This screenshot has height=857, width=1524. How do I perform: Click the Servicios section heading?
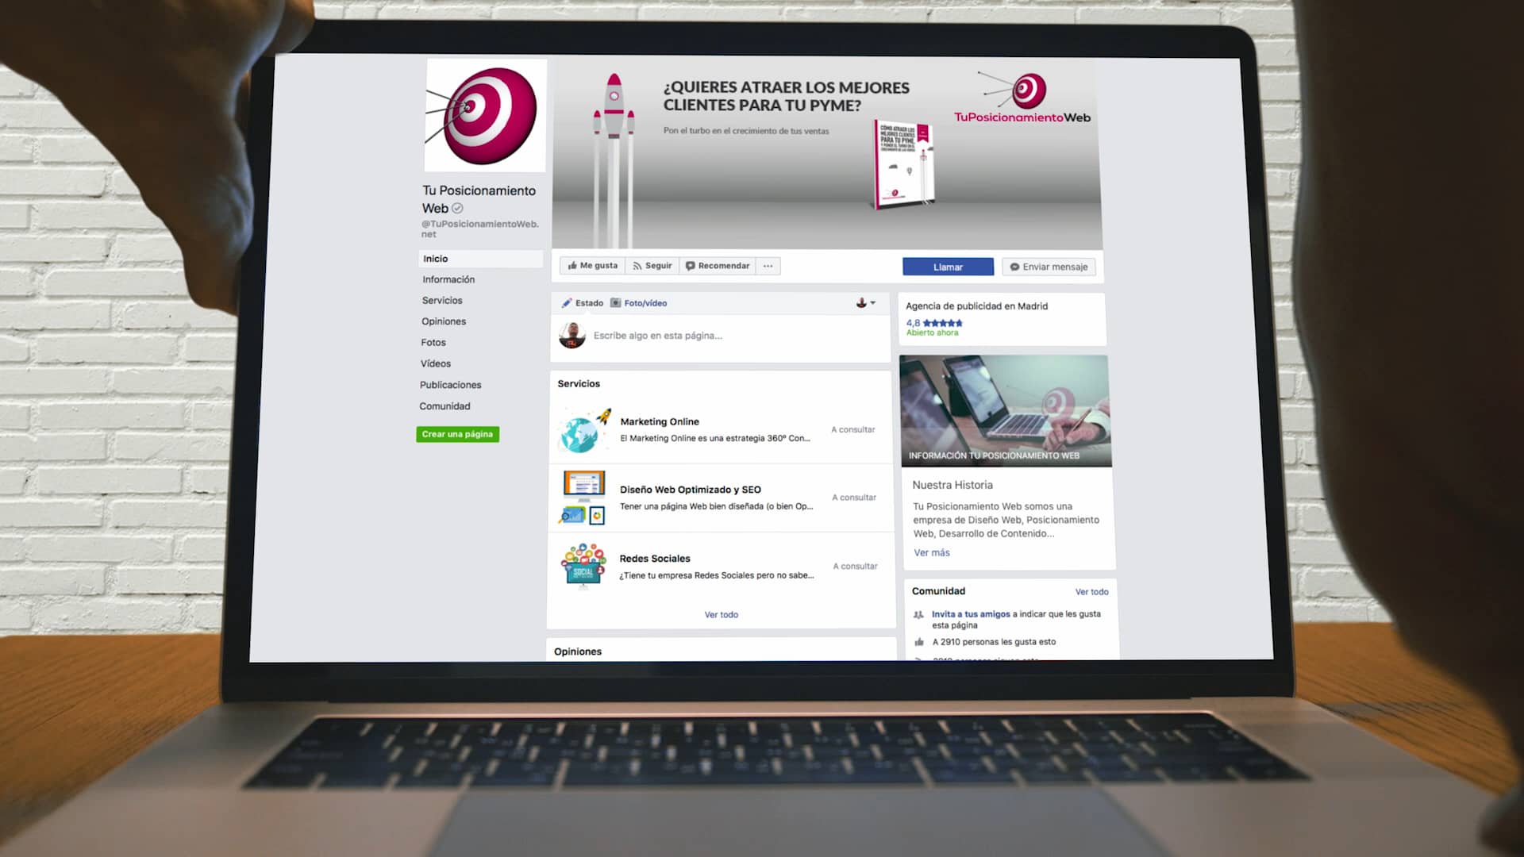[579, 384]
